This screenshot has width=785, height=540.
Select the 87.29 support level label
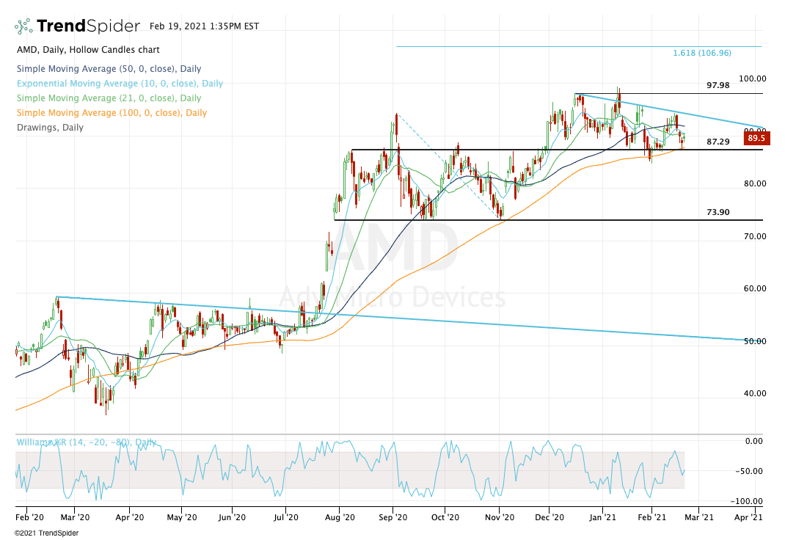(x=718, y=142)
